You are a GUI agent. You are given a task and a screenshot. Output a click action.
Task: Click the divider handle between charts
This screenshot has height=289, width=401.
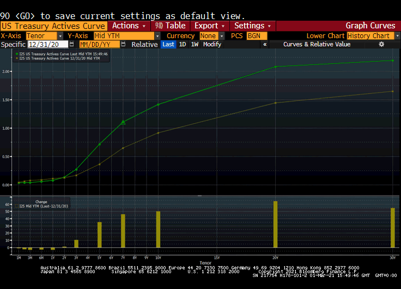click(200, 196)
